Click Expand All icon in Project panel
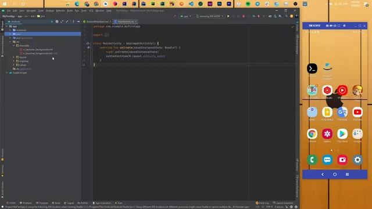The height and width of the screenshot is (209, 372). tap(62, 21)
